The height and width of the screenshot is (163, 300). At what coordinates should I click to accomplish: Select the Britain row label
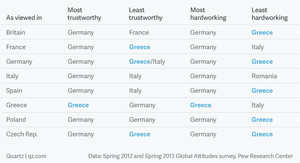pos(16,32)
